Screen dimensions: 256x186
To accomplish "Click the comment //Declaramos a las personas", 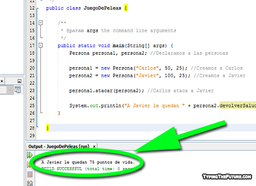I will point(189,53).
